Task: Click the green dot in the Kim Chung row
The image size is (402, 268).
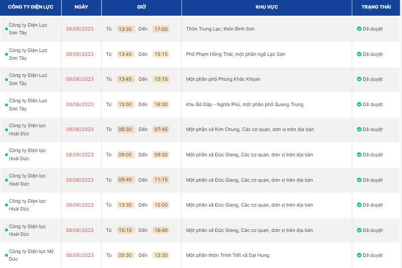Action: point(6,130)
